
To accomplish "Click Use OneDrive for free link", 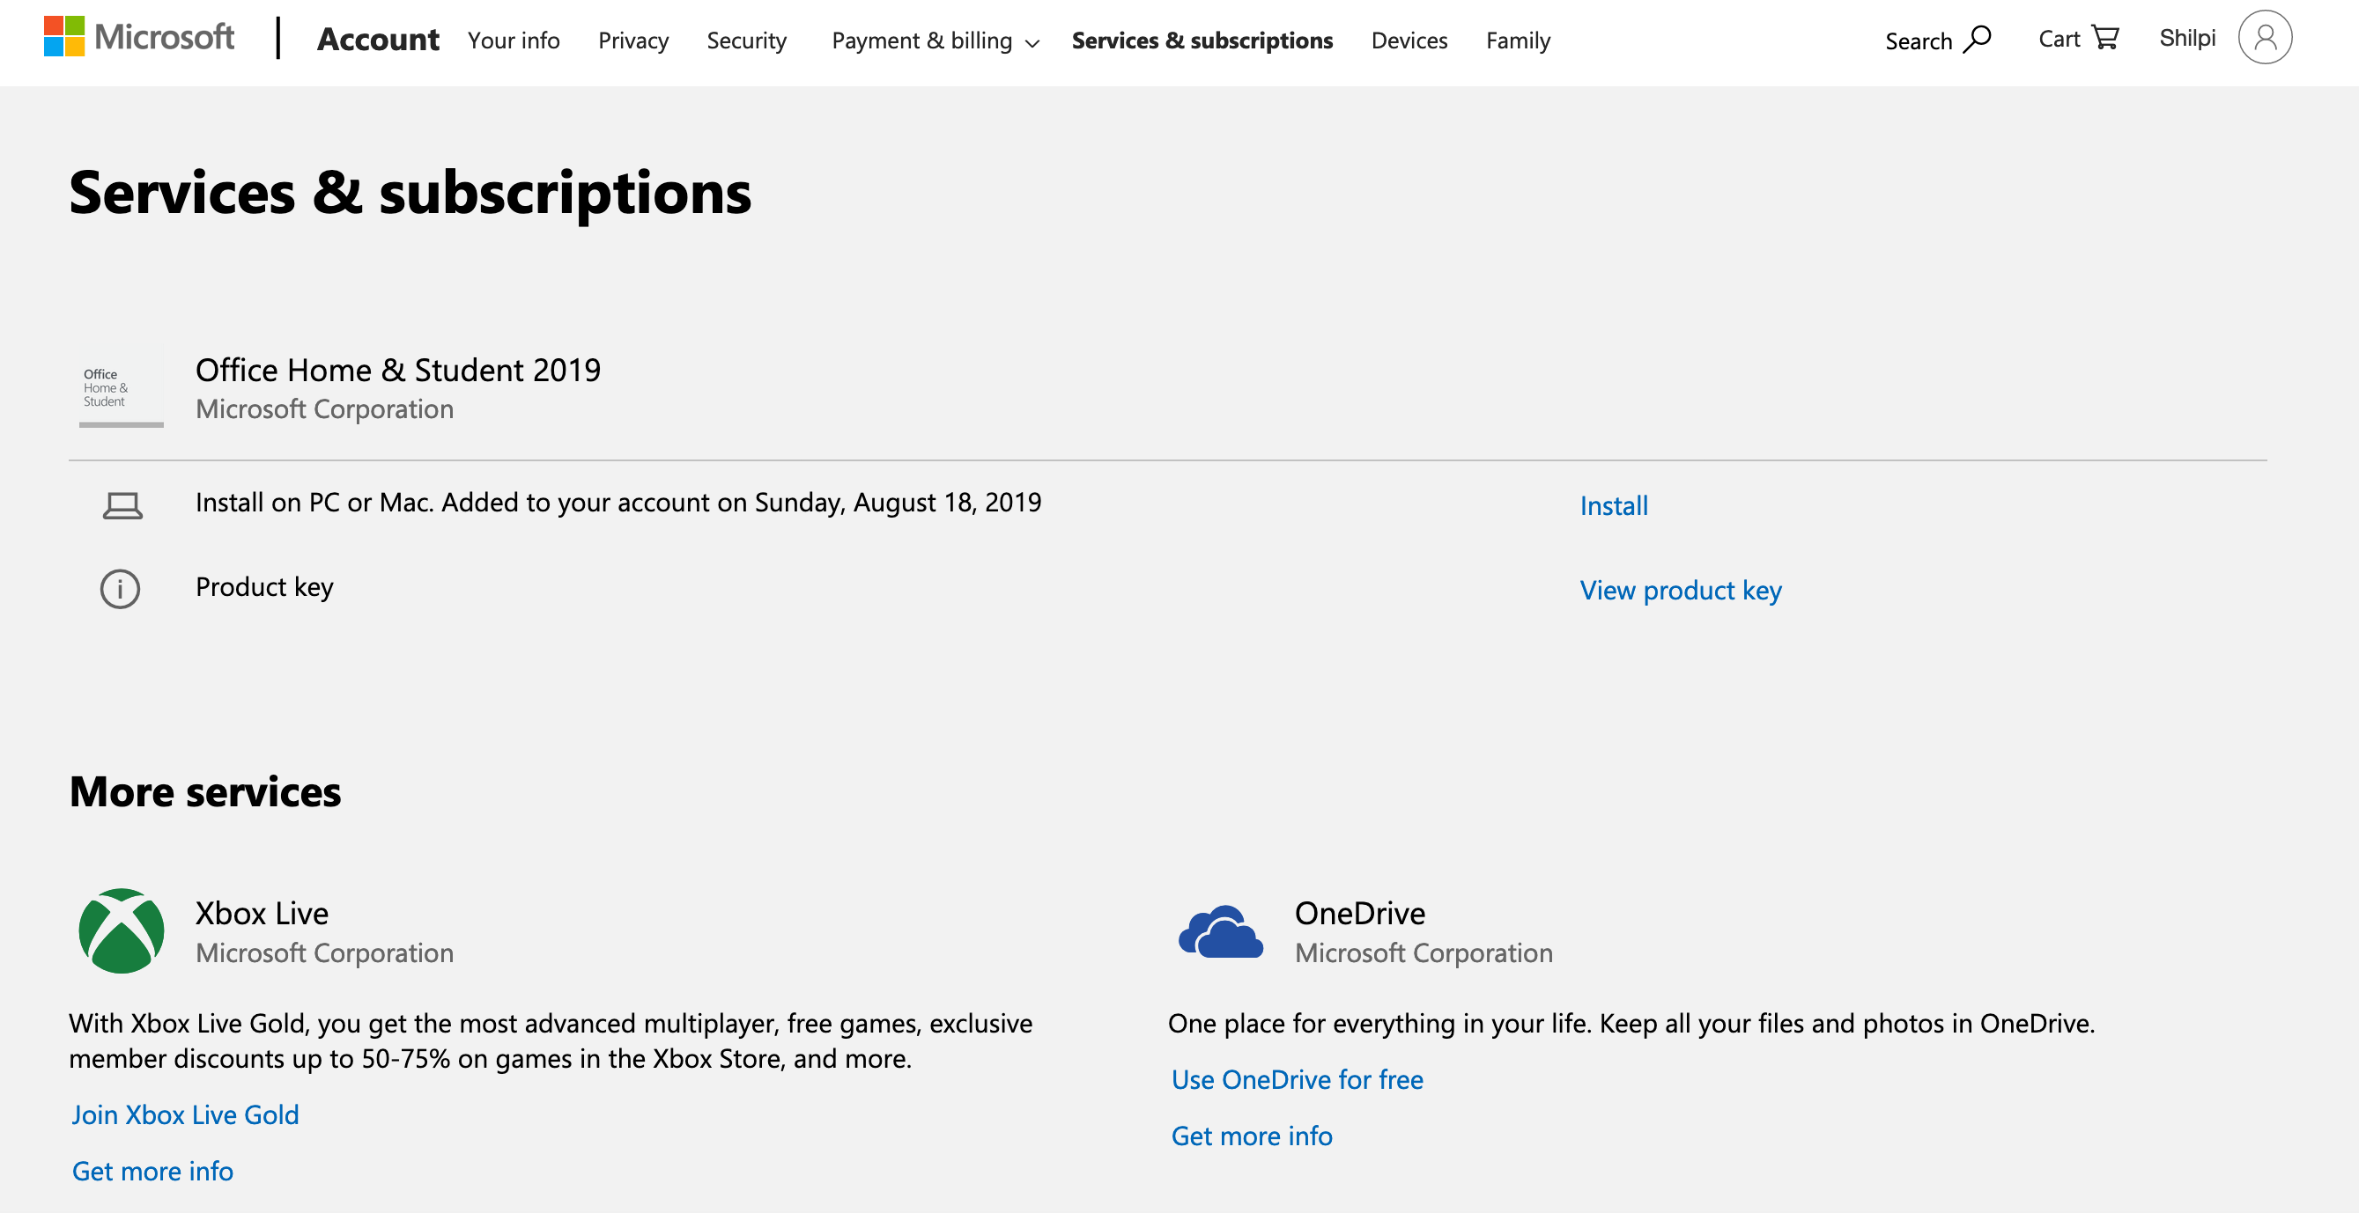I will point(1297,1079).
